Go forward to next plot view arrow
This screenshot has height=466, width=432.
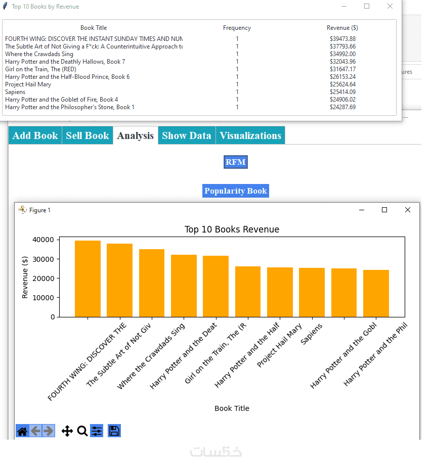[x=49, y=431]
